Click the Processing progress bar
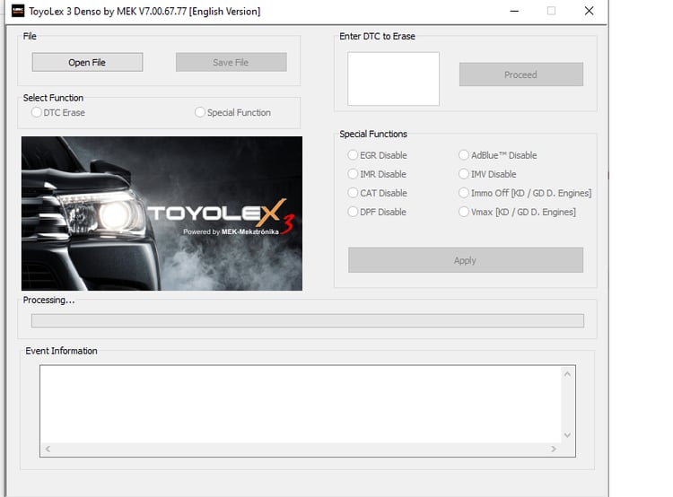 coord(307,320)
